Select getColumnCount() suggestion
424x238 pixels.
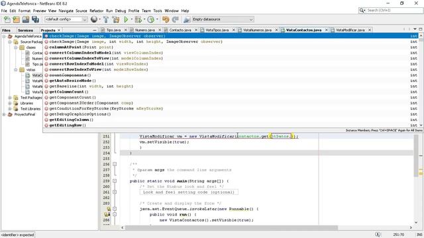point(231,92)
